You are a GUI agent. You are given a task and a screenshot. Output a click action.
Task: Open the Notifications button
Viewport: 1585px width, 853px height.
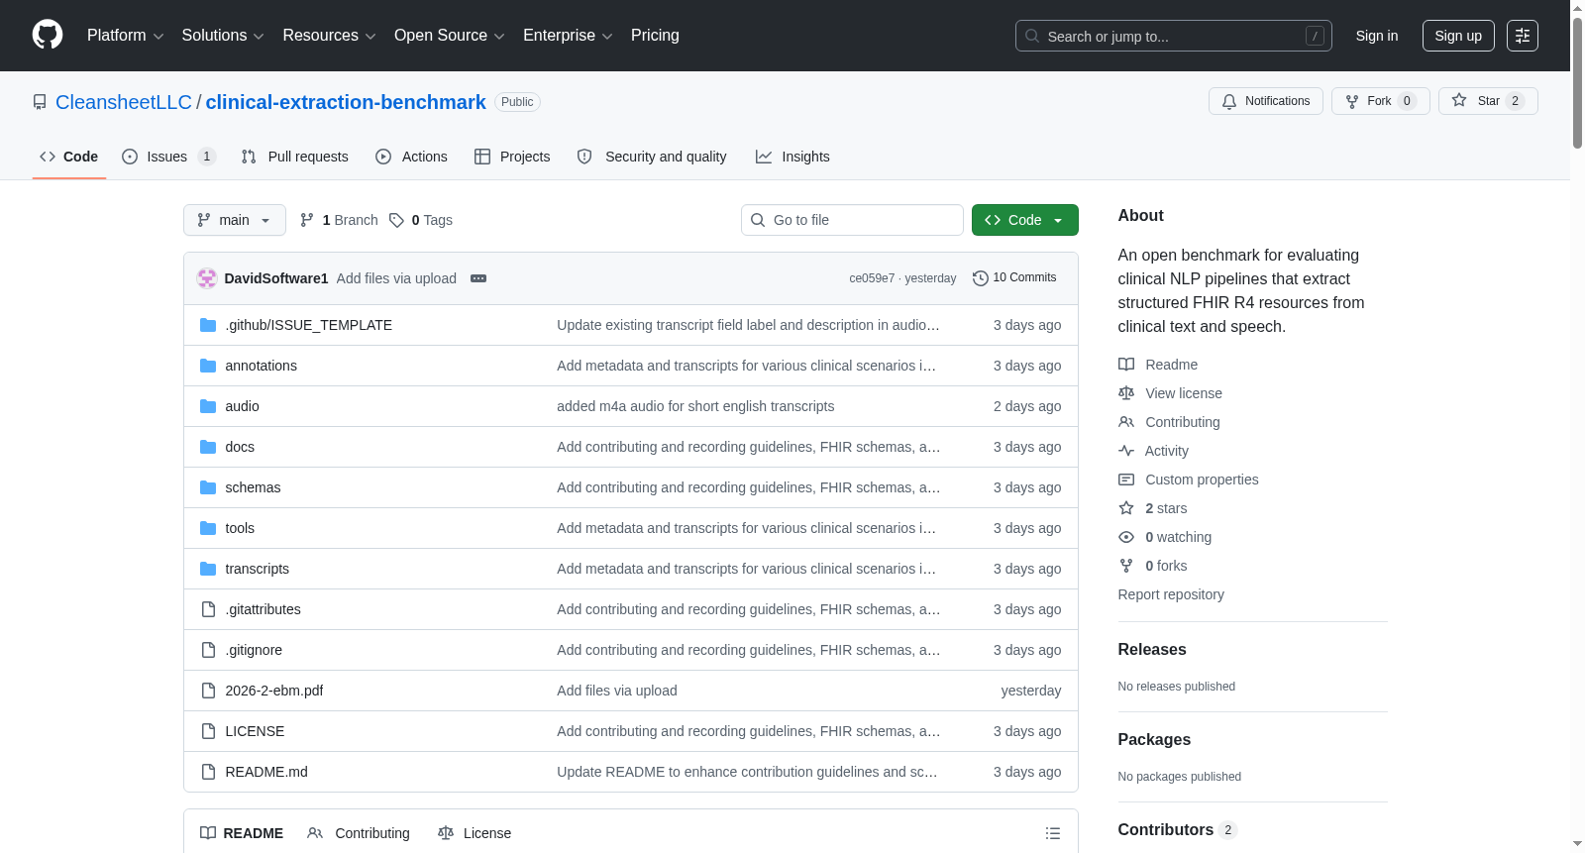(x=1265, y=101)
